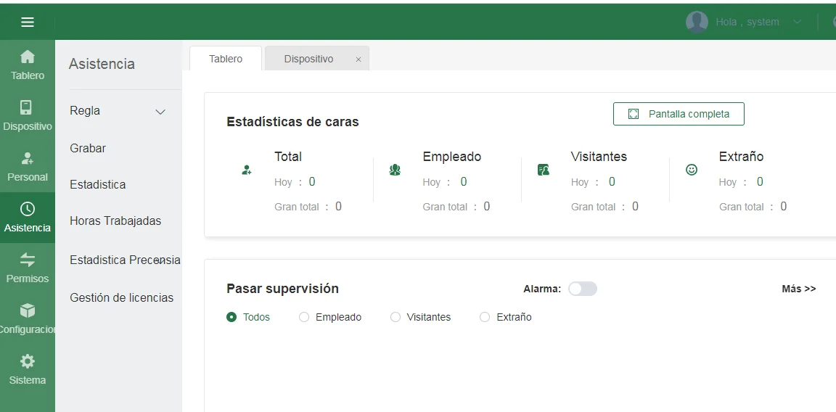Switch to the Dispositivo tab
The width and height of the screenshot is (836, 412).
(308, 59)
